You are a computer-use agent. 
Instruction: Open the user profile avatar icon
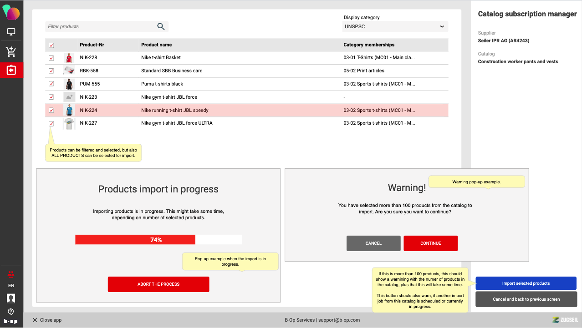11,298
